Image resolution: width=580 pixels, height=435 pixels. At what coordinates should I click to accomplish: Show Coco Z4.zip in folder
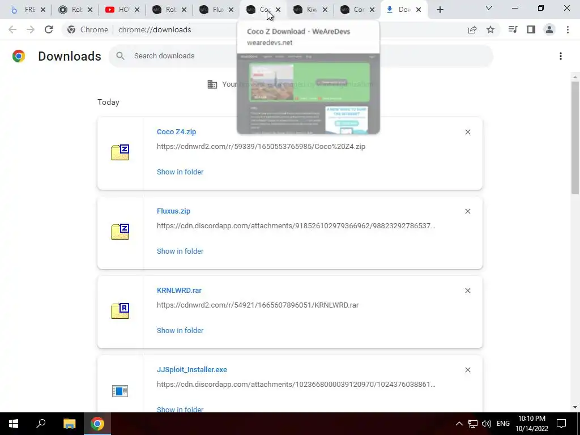180,172
